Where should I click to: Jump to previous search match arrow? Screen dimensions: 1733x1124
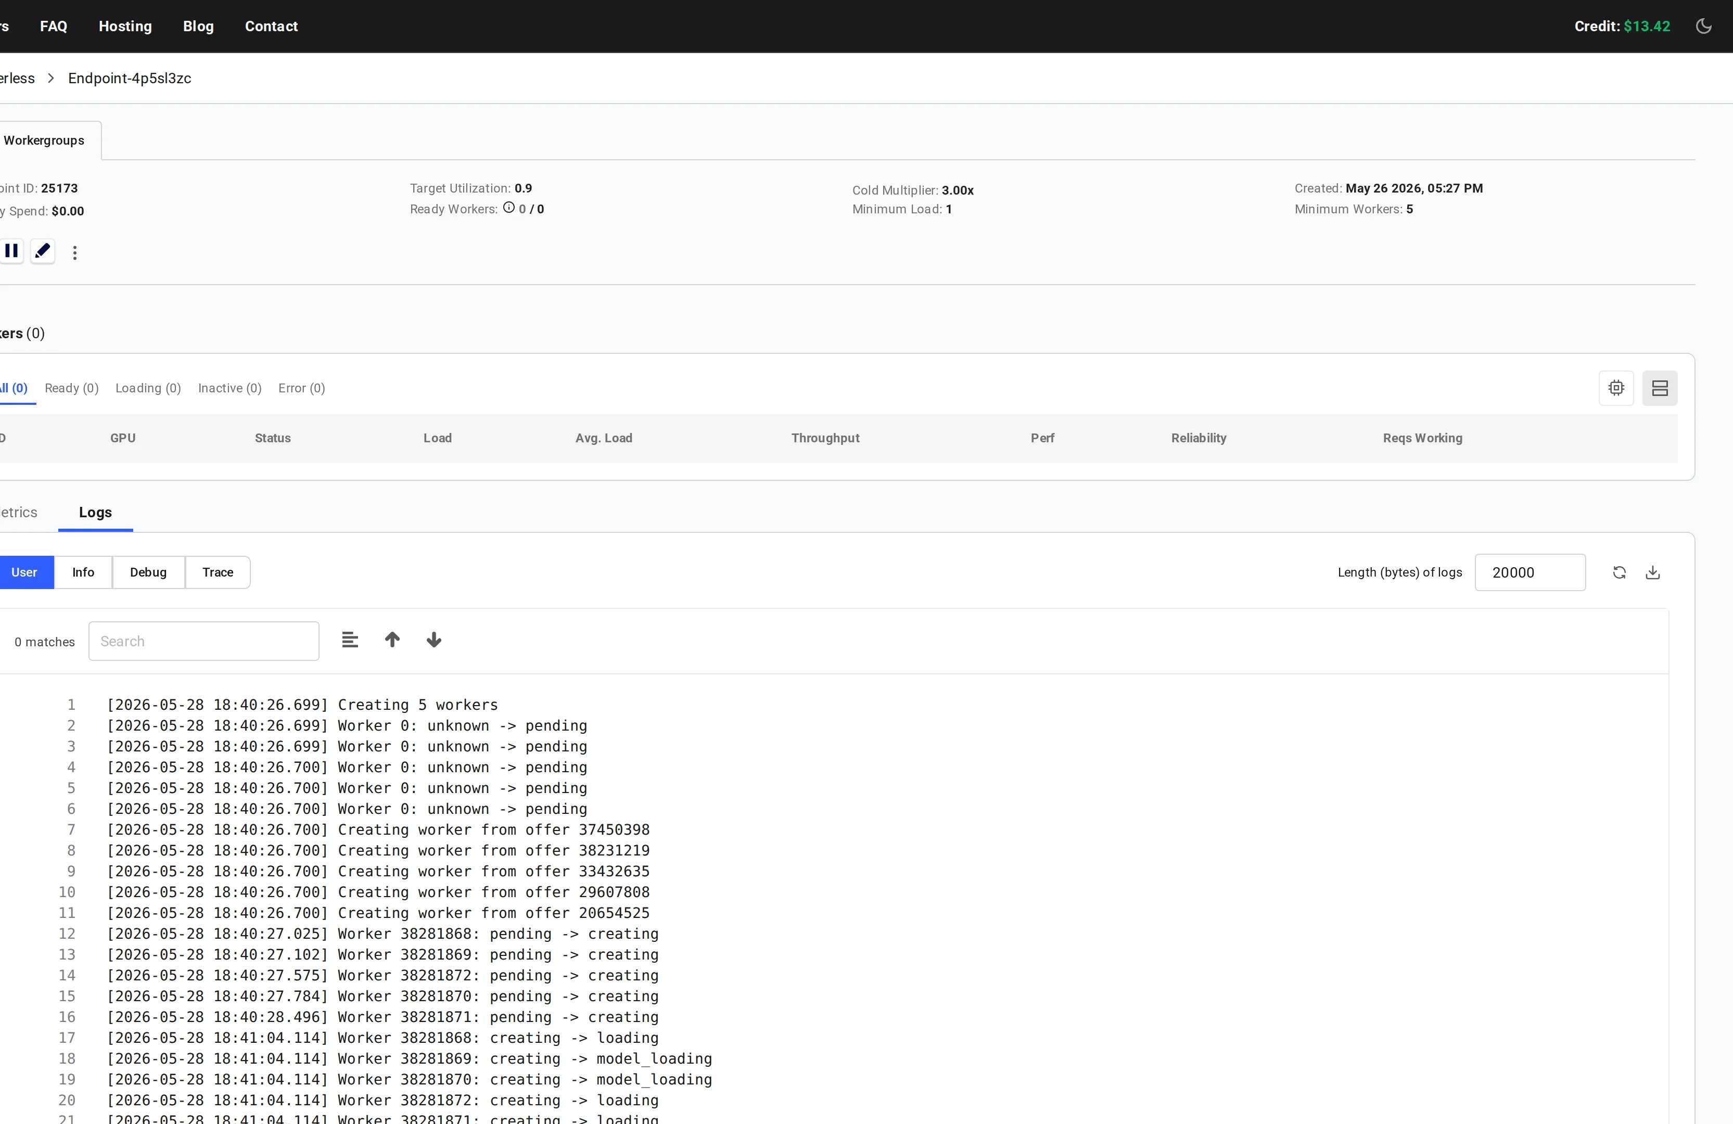tap(392, 640)
